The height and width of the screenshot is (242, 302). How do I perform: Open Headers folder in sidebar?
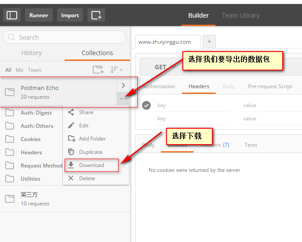(x=31, y=153)
